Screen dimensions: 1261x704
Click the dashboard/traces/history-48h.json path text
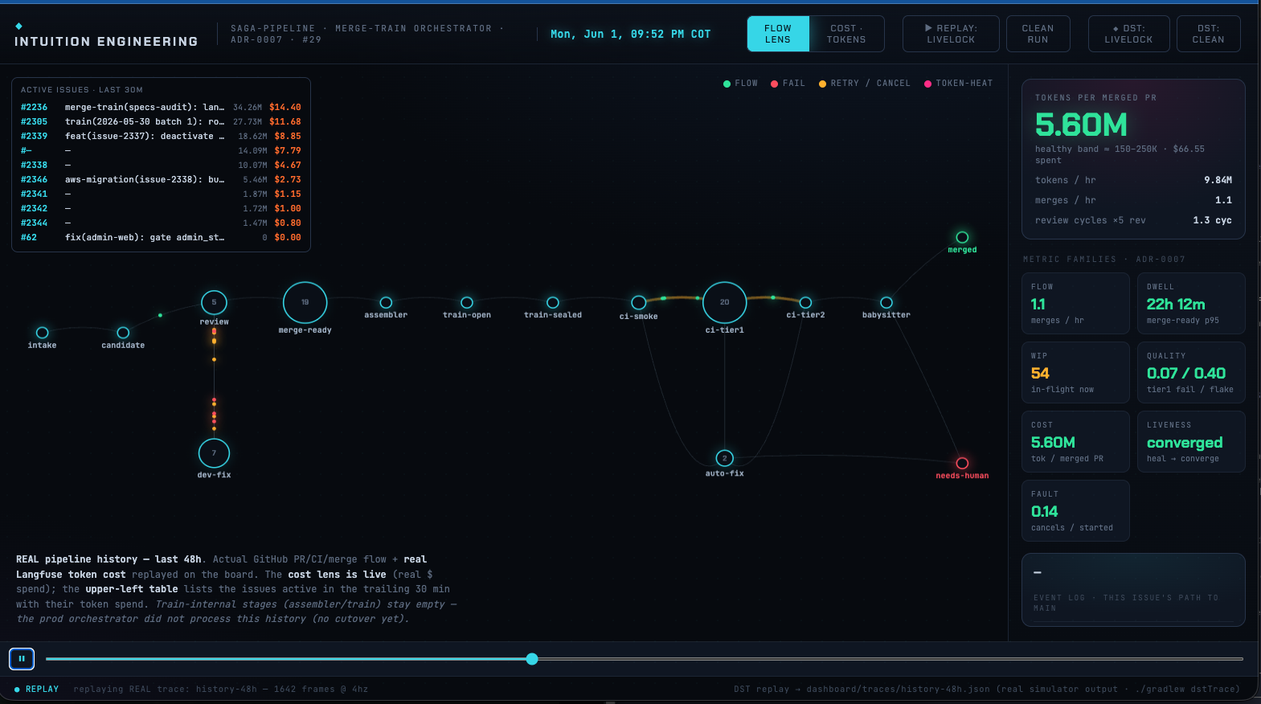[898, 689]
